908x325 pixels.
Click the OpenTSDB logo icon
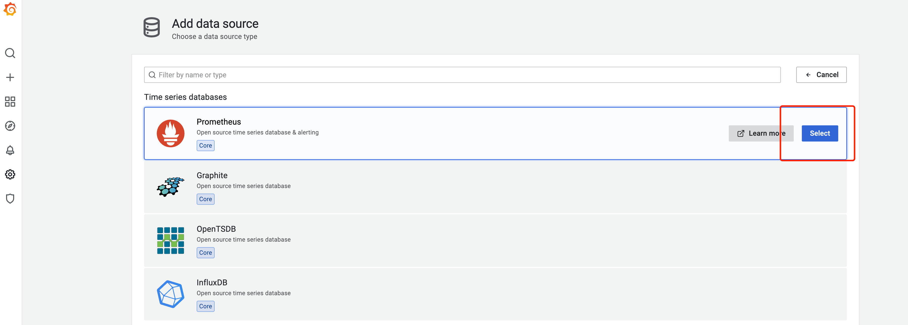point(171,240)
